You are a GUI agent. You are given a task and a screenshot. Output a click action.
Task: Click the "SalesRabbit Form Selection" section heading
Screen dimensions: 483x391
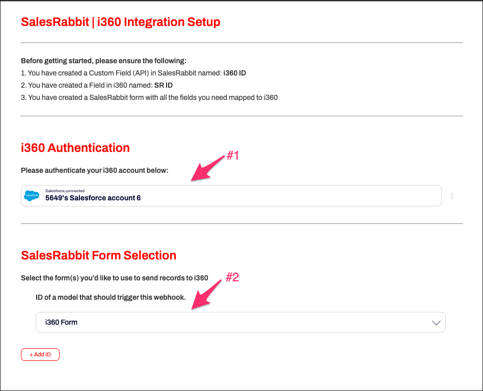click(98, 255)
